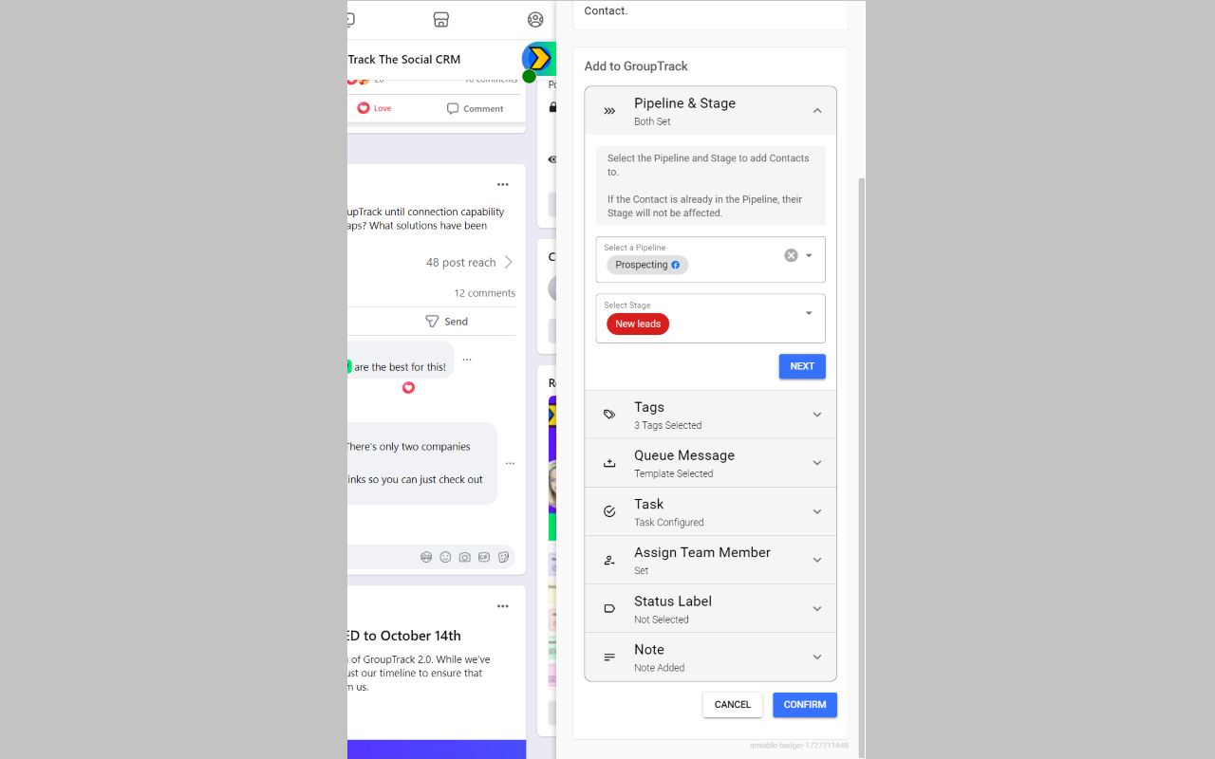The image size is (1215, 759).
Task: Click the GIF icon in comment box
Action: [484, 557]
